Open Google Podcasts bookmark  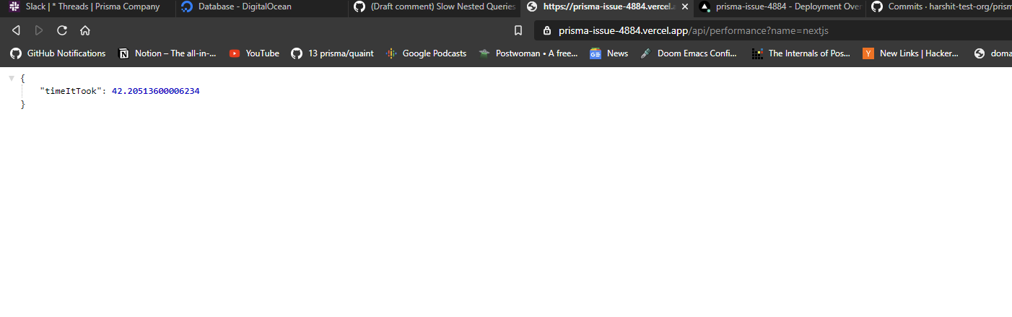point(426,53)
